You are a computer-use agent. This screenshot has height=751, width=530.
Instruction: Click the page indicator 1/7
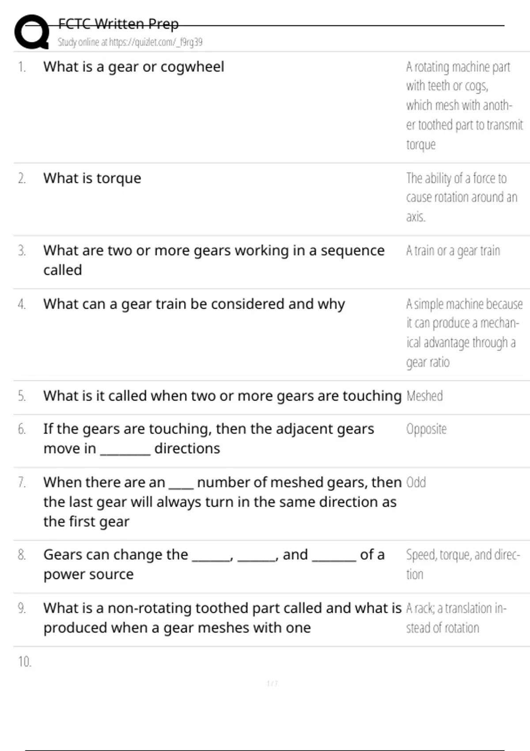point(272,683)
